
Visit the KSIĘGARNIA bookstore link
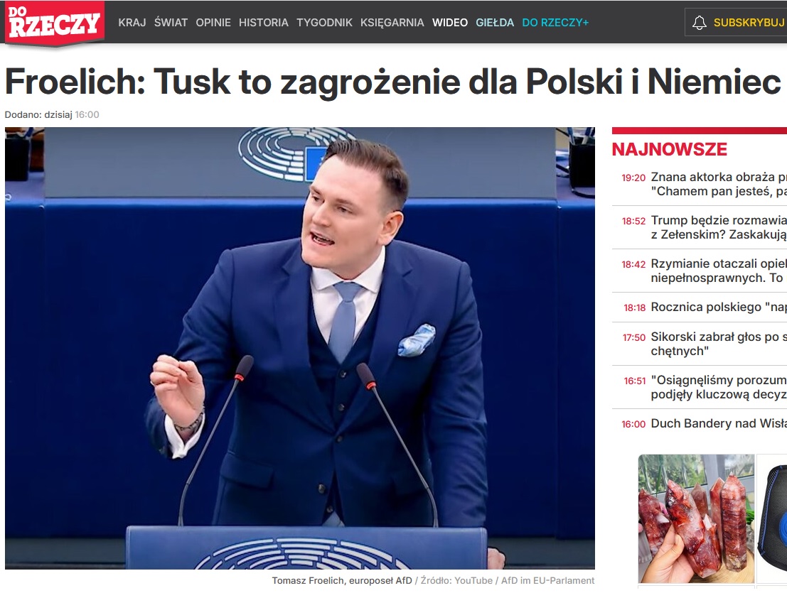click(392, 23)
